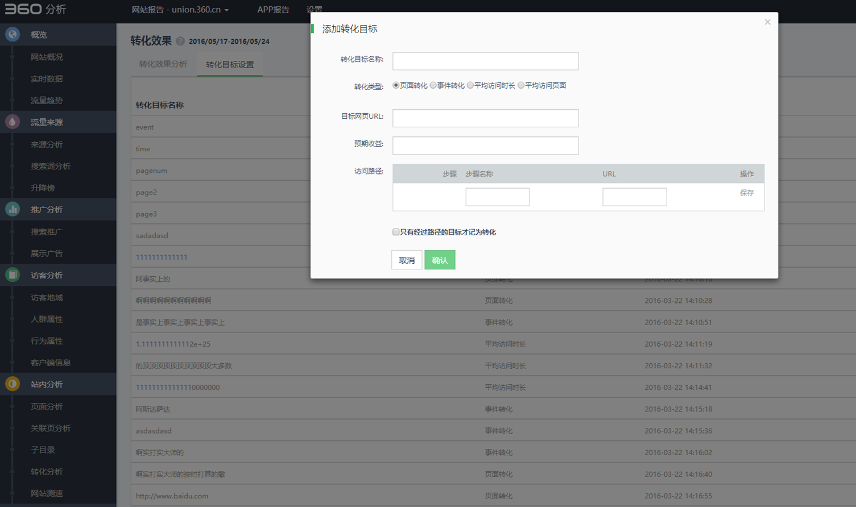Viewport: 856px width, 507px height.
Task: Select the 事件转化 radio option
Action: tap(433, 85)
